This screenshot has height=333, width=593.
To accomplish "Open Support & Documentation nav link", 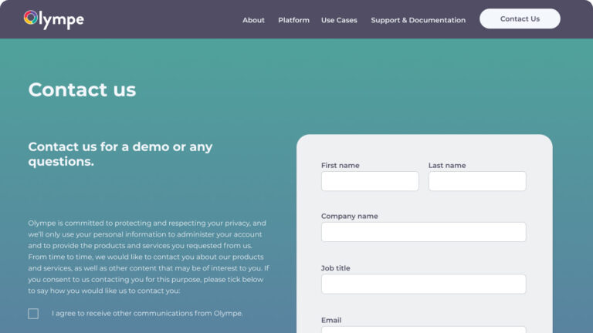I will 418,20.
